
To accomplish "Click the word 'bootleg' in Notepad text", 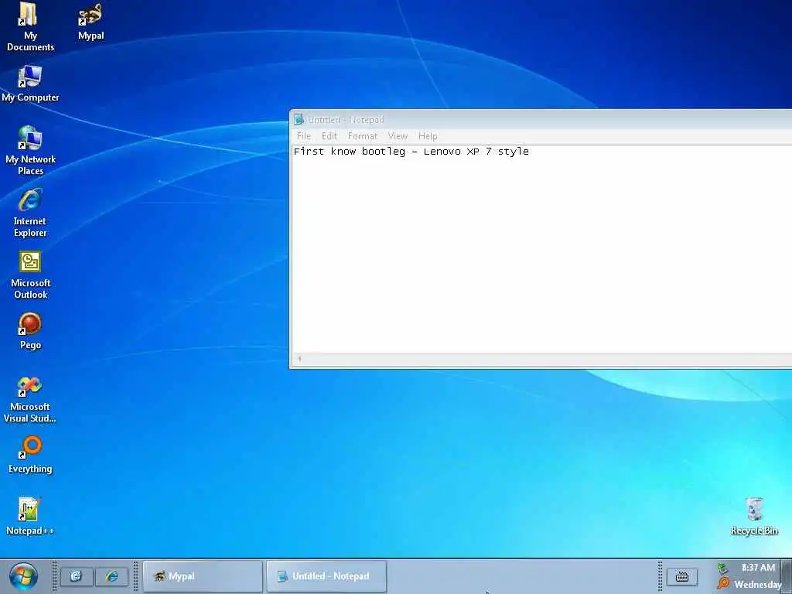I will point(384,152).
